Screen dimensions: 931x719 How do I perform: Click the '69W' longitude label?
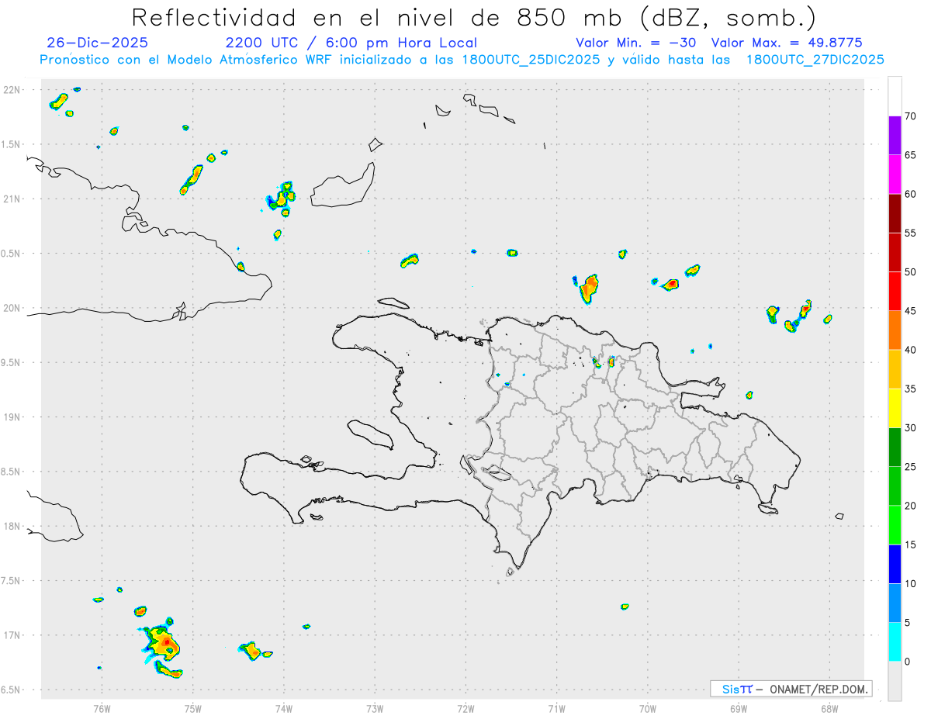tap(739, 708)
